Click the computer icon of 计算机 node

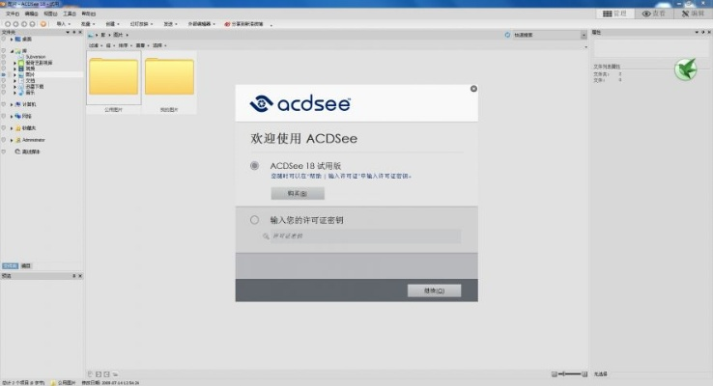tap(17, 104)
